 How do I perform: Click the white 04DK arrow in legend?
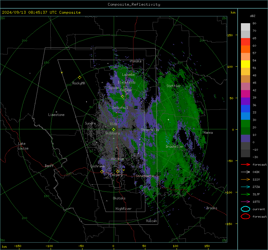tap(245, 172)
